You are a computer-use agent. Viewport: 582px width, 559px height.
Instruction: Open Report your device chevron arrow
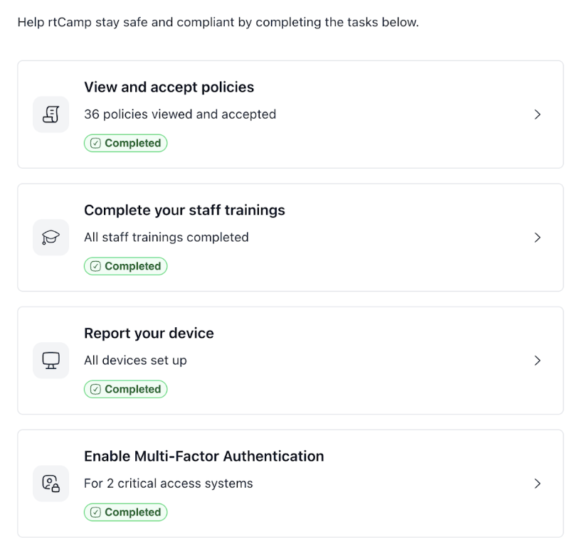click(537, 361)
